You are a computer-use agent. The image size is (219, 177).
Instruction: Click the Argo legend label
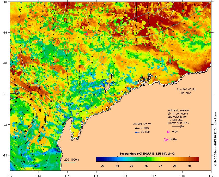175,131
